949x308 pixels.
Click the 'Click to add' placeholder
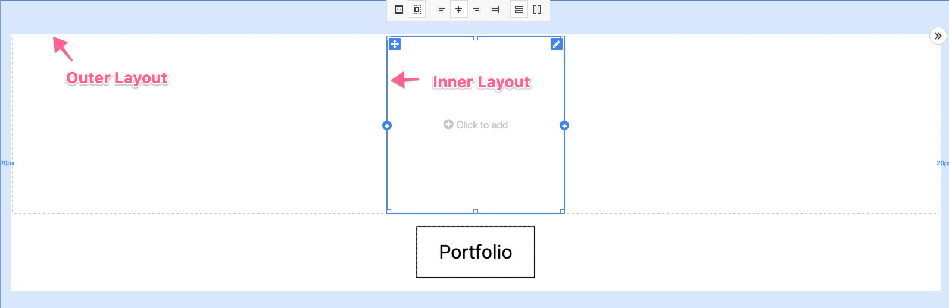pos(476,125)
